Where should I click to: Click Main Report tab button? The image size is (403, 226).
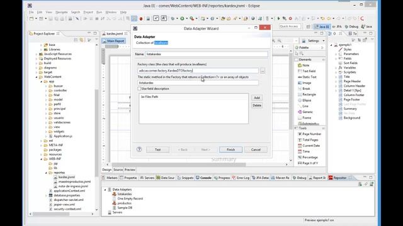pyautogui.click(x=113, y=41)
